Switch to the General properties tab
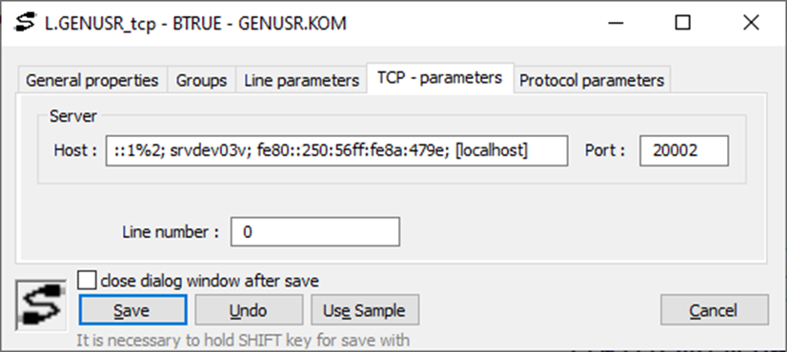The height and width of the screenshot is (352, 787). (x=91, y=80)
